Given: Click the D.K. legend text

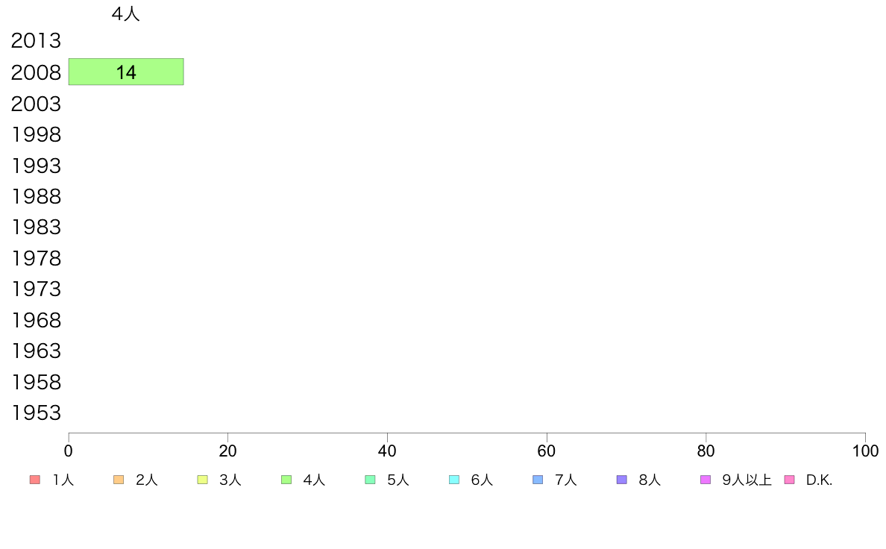Looking at the screenshot, I should (819, 480).
